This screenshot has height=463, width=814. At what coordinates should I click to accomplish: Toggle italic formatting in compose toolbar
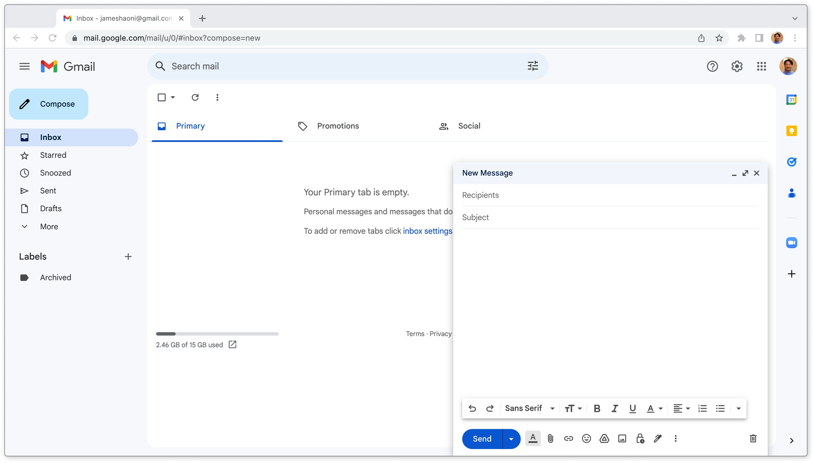pos(614,408)
